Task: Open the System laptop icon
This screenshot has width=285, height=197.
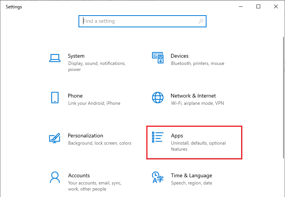Action: pyautogui.click(x=55, y=58)
